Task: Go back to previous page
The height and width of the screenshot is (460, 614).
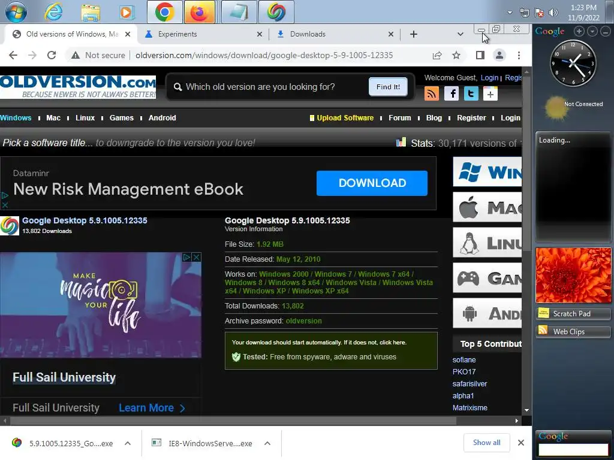Action: tap(13, 55)
